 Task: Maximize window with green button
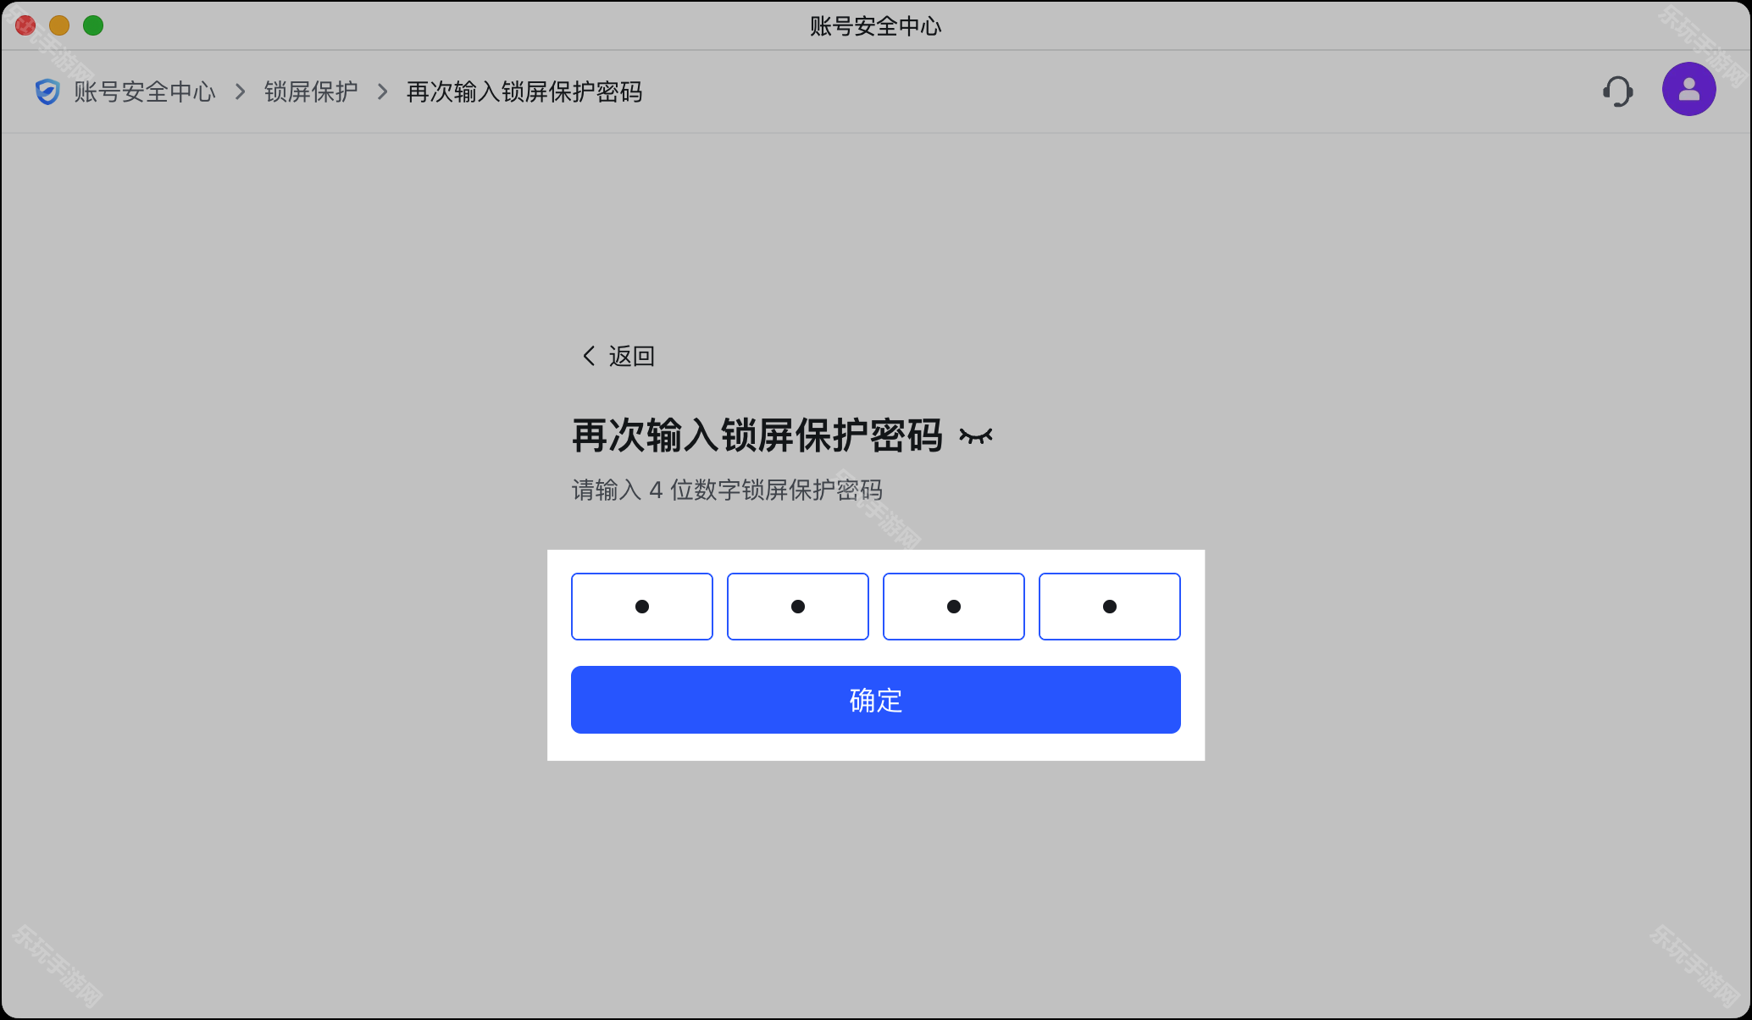tap(93, 25)
